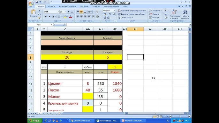This screenshot has height=123, width=219.
Task: Click the Clear eraser icon
Action: pyautogui.click(x=166, y=18)
